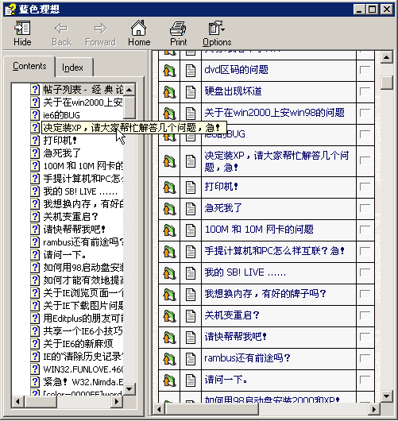Screen dimensions: 398x421
Task: Click the document icon in 急死我了 table row
Action: pos(191,209)
